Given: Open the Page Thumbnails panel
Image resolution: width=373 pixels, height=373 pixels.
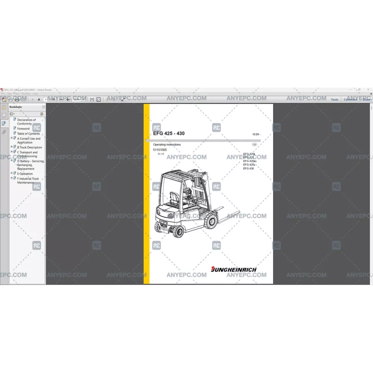Looking at the screenshot, I should point(4,115).
